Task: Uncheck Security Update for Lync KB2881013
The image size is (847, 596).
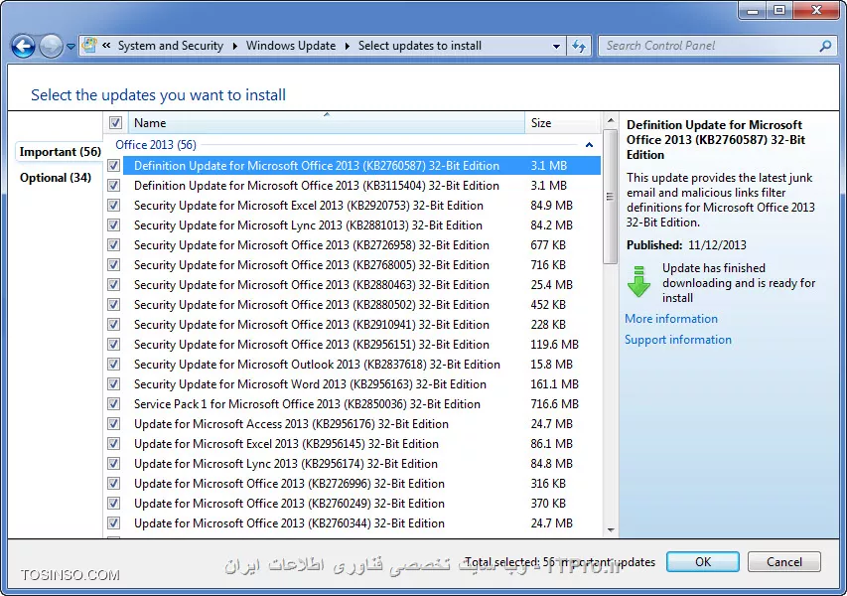Action: (113, 224)
